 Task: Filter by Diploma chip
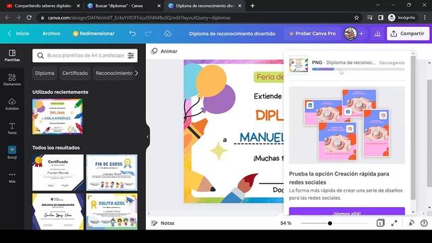(x=45, y=74)
